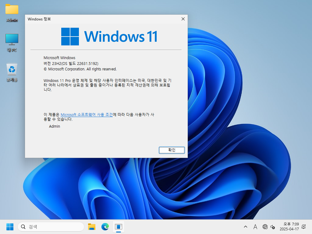Open the Microsoft 소프트웨어 사용 조건 link
This screenshot has width=312, height=234.
click(87, 115)
